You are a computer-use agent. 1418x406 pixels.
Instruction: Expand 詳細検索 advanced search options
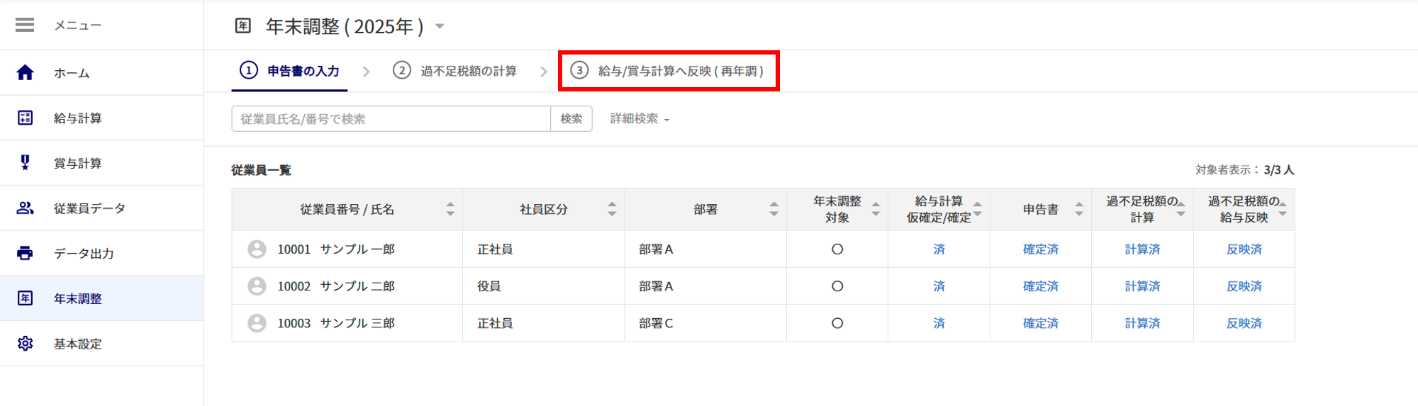coord(640,119)
